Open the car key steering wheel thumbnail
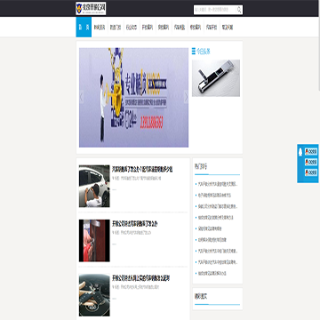Screen dimensions: 320x320 coord(94,295)
